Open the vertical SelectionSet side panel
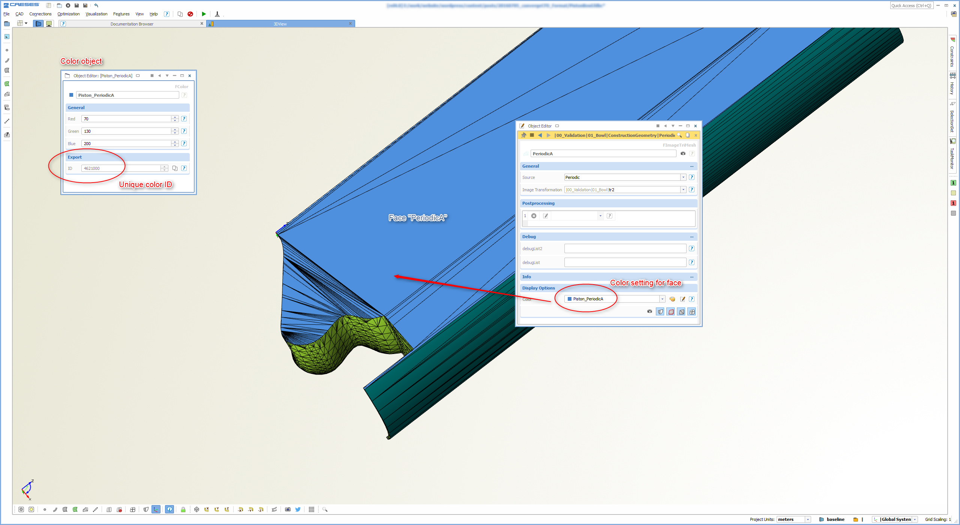The width and height of the screenshot is (960, 525). (x=952, y=117)
